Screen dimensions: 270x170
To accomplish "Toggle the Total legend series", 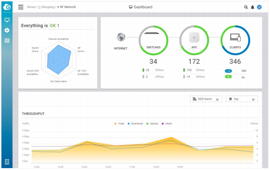I will 119,124.
